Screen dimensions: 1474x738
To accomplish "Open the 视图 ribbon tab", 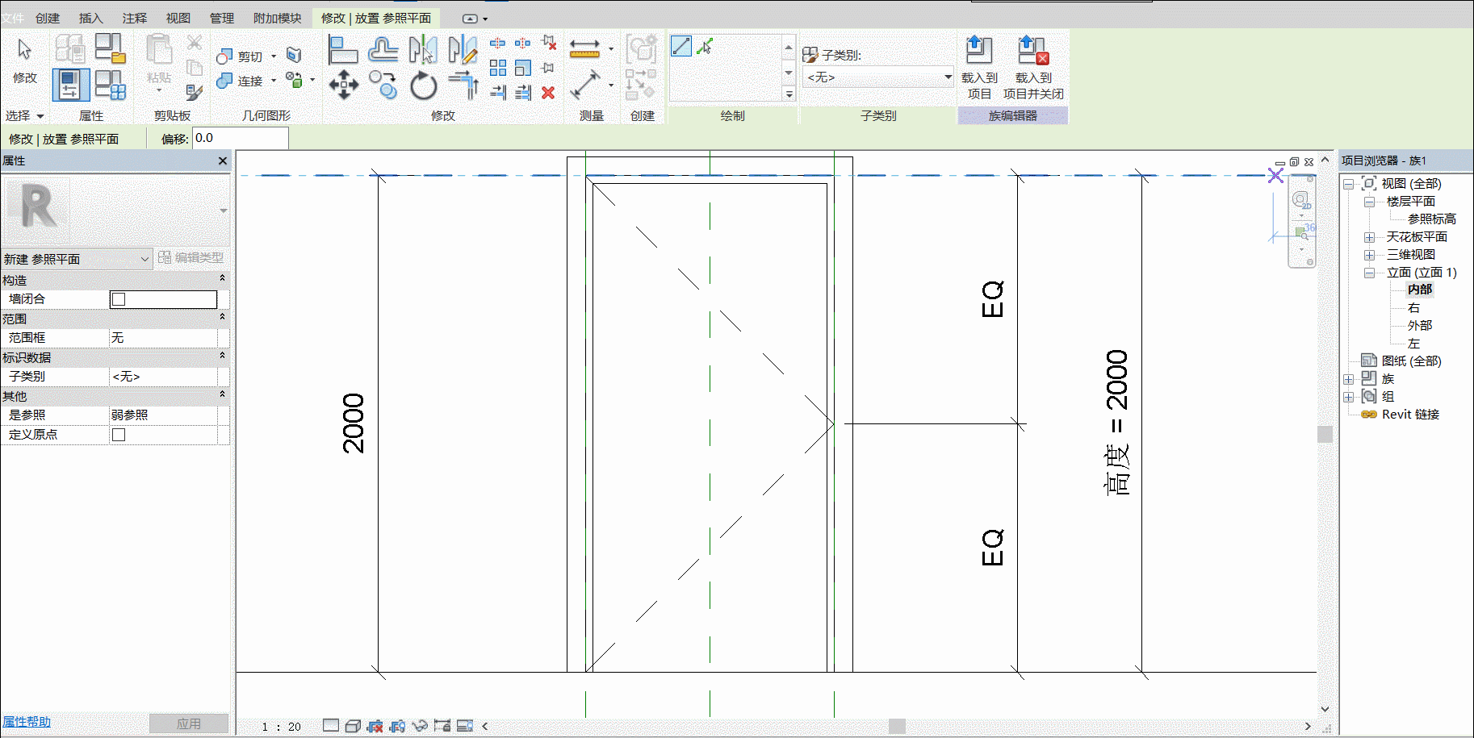I will [x=178, y=18].
